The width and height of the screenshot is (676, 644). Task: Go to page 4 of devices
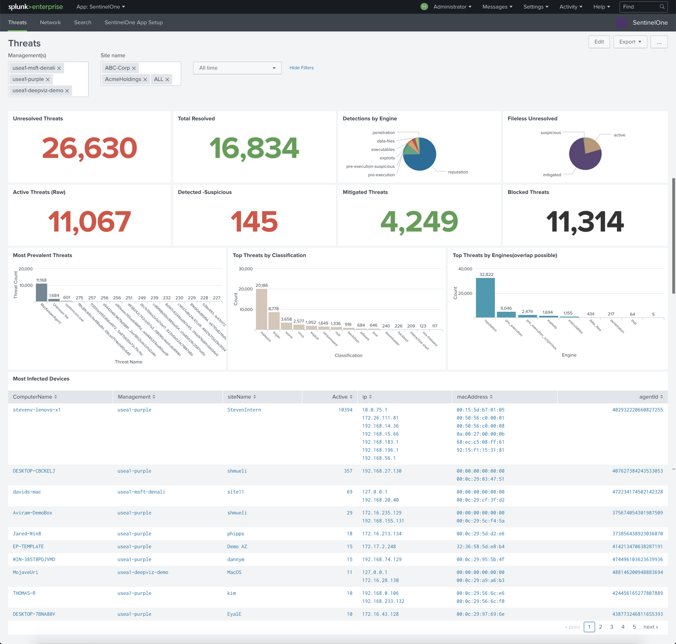(623, 627)
